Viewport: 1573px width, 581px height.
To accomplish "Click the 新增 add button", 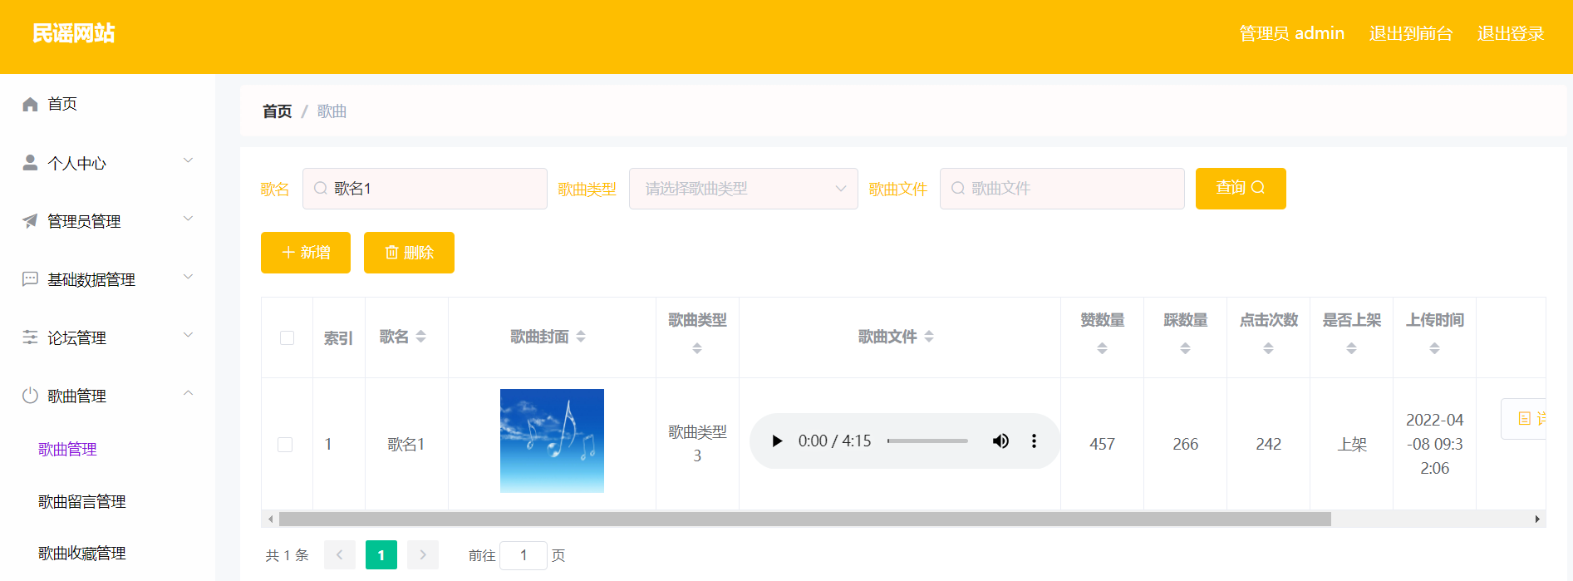I will click(306, 253).
